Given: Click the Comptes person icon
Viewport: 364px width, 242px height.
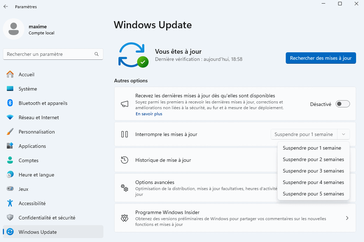Looking at the screenshot, I should (x=10, y=160).
